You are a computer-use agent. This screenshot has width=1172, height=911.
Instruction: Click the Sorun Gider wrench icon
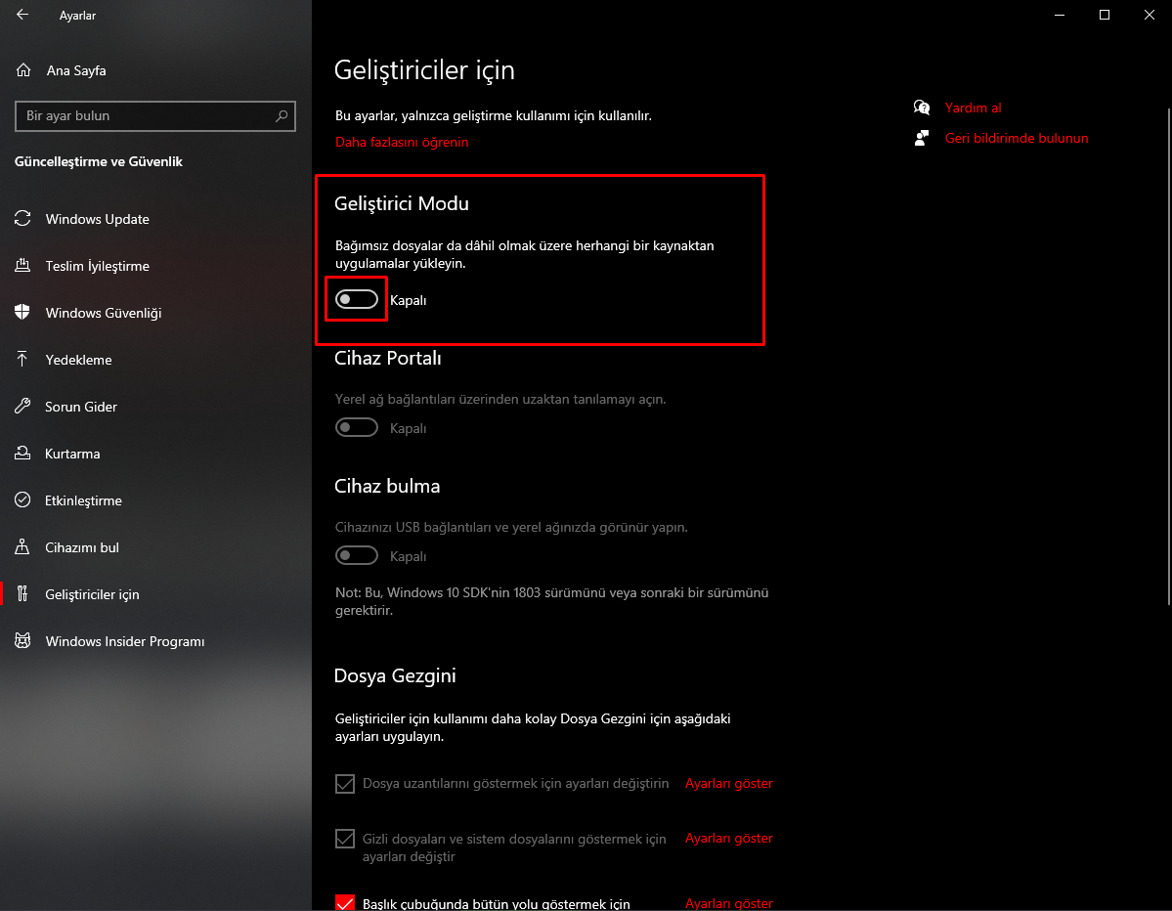point(22,406)
